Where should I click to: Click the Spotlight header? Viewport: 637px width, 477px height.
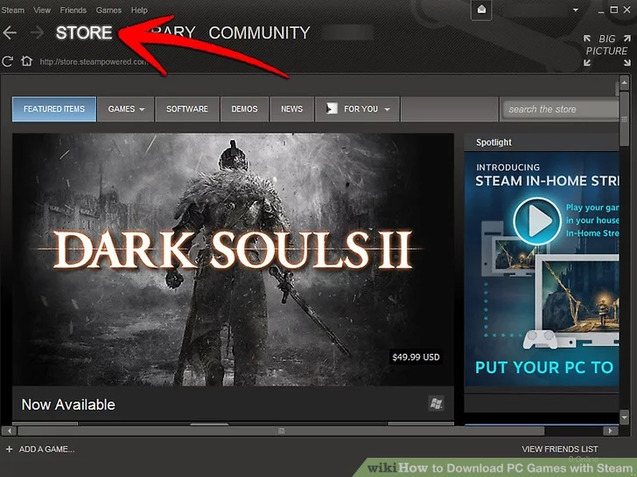pyautogui.click(x=493, y=142)
